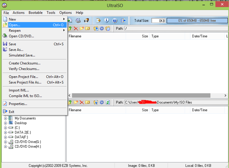229x168 pixels.
Task: Select Save Project File As... entry
Action: 35,82
